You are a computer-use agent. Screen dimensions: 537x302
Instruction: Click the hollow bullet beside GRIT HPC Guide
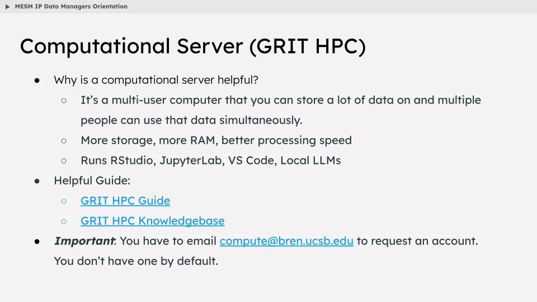[64, 201]
